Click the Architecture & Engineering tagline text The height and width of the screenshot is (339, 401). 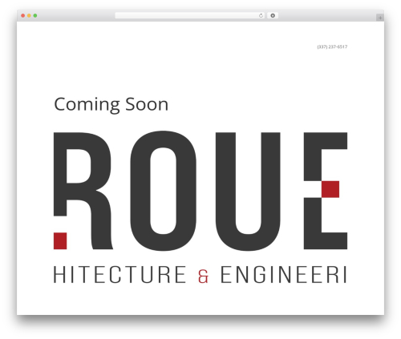point(200,274)
